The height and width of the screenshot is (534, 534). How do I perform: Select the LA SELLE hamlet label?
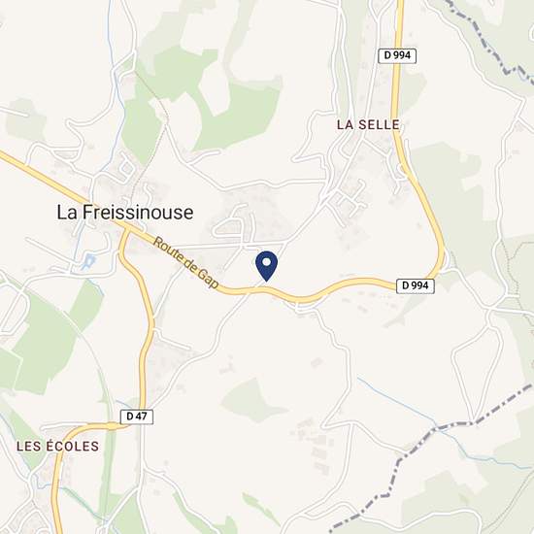pos(368,125)
